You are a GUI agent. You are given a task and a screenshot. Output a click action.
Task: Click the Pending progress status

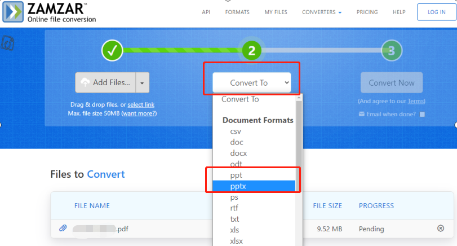(x=371, y=229)
